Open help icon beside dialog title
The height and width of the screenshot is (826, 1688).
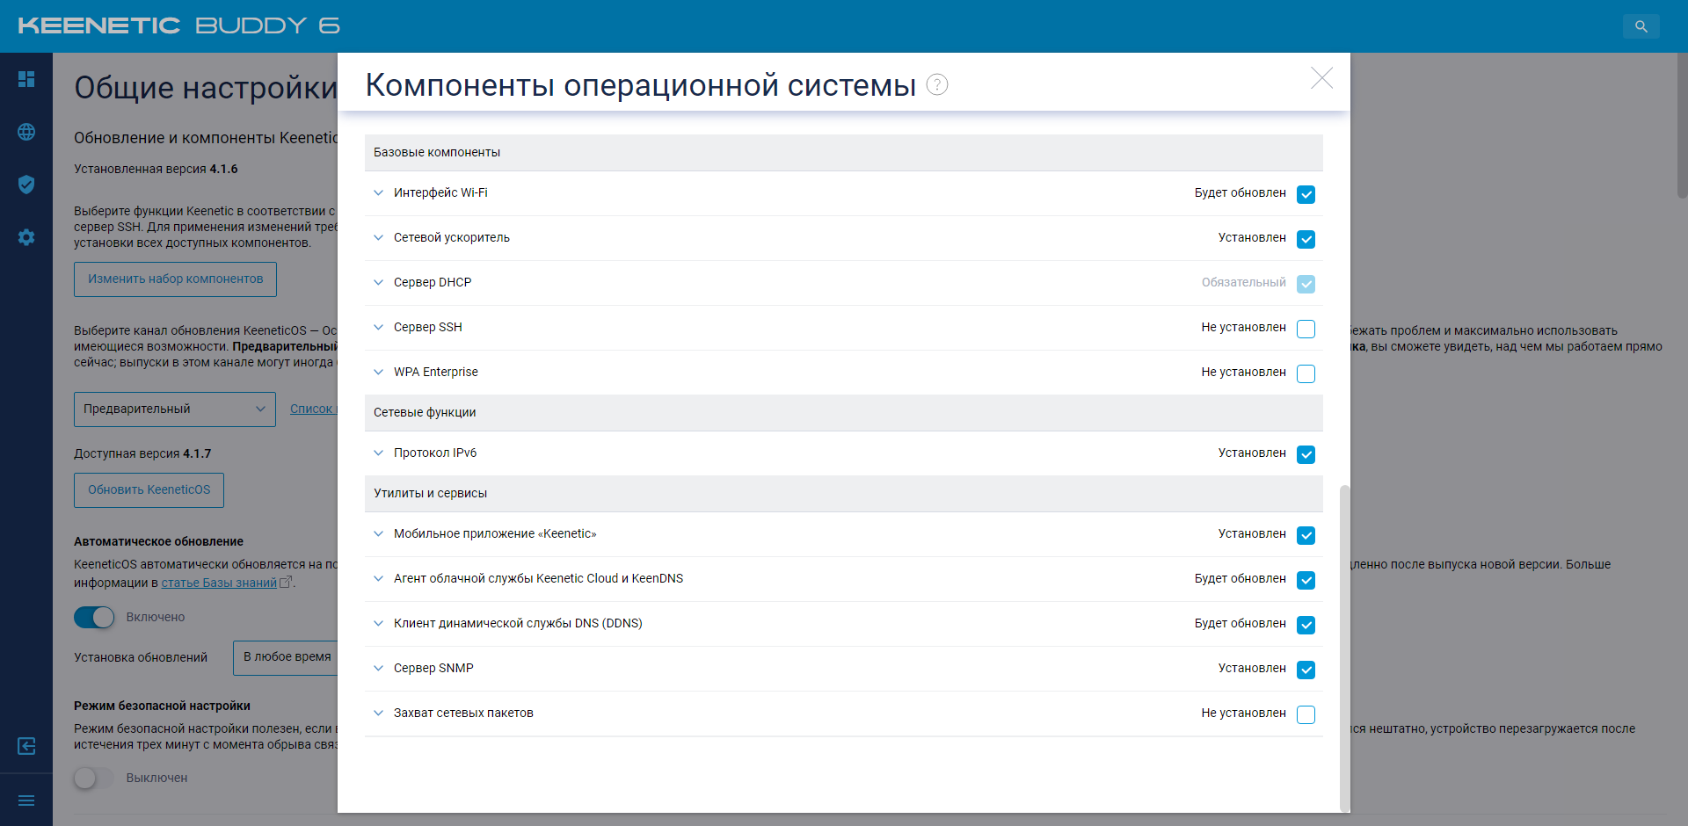coord(937,84)
